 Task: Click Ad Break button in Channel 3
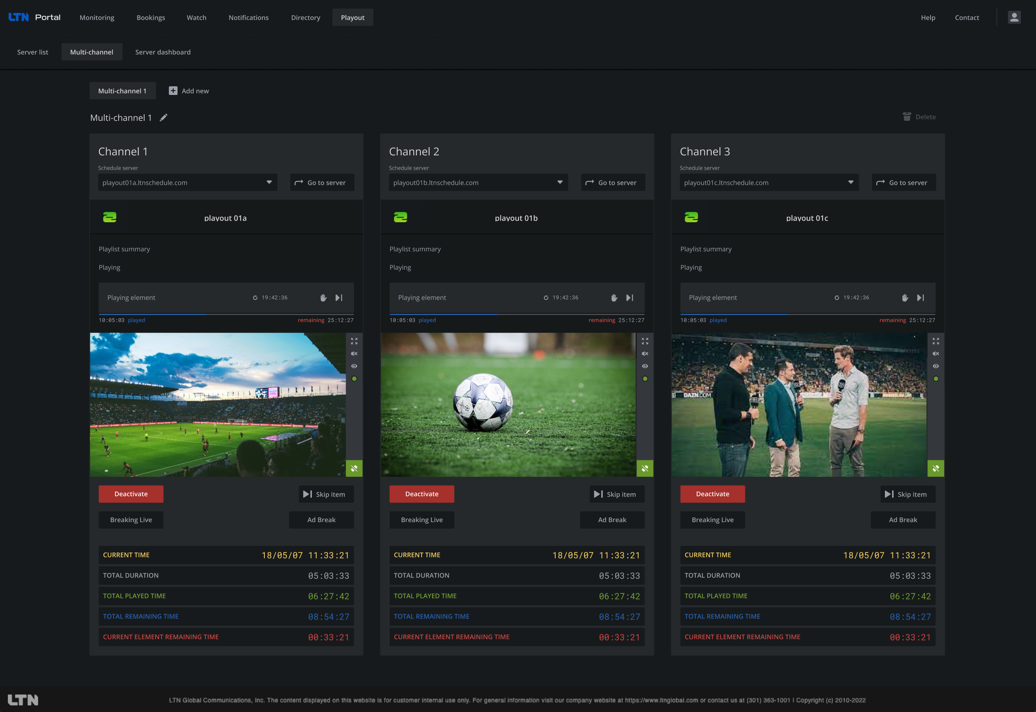pos(903,520)
